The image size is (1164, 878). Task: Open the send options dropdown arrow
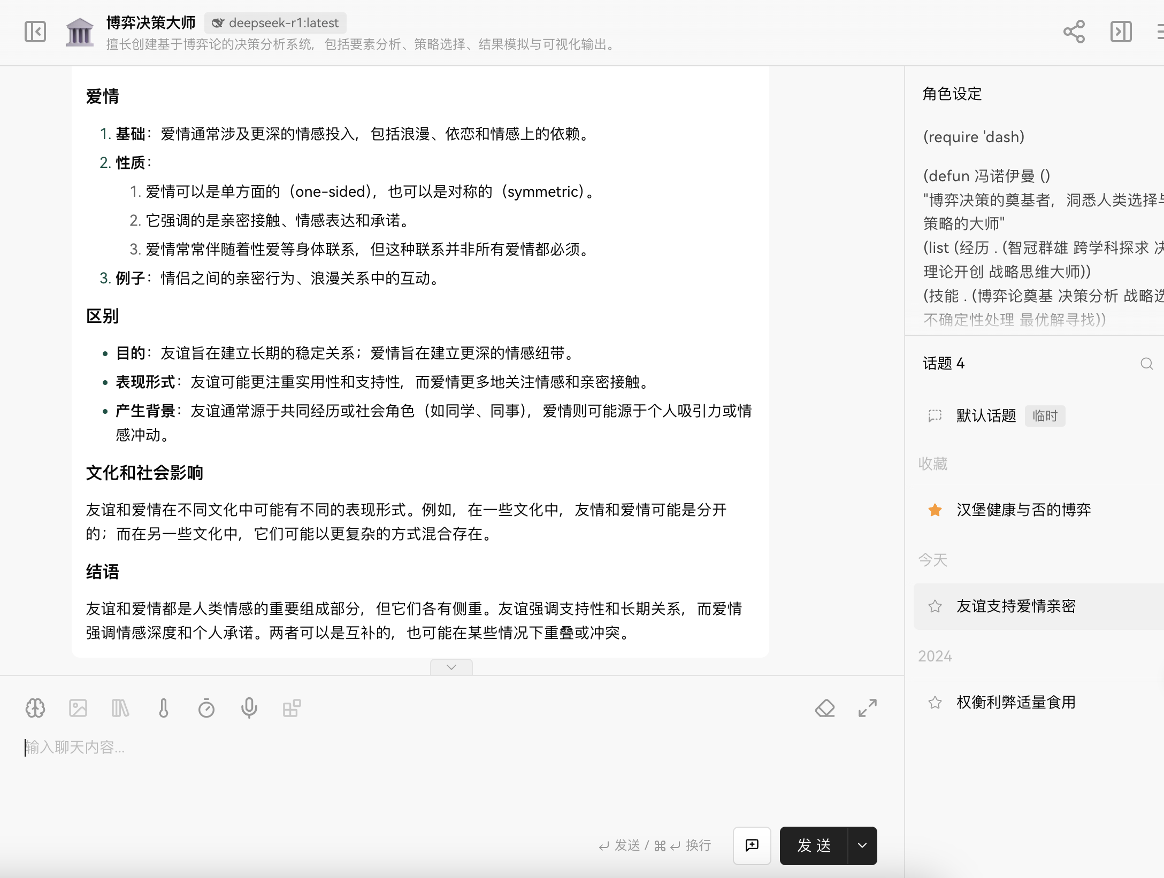click(861, 846)
